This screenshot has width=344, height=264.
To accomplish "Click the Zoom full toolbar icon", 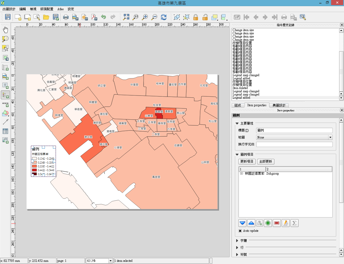I will 126,17.
